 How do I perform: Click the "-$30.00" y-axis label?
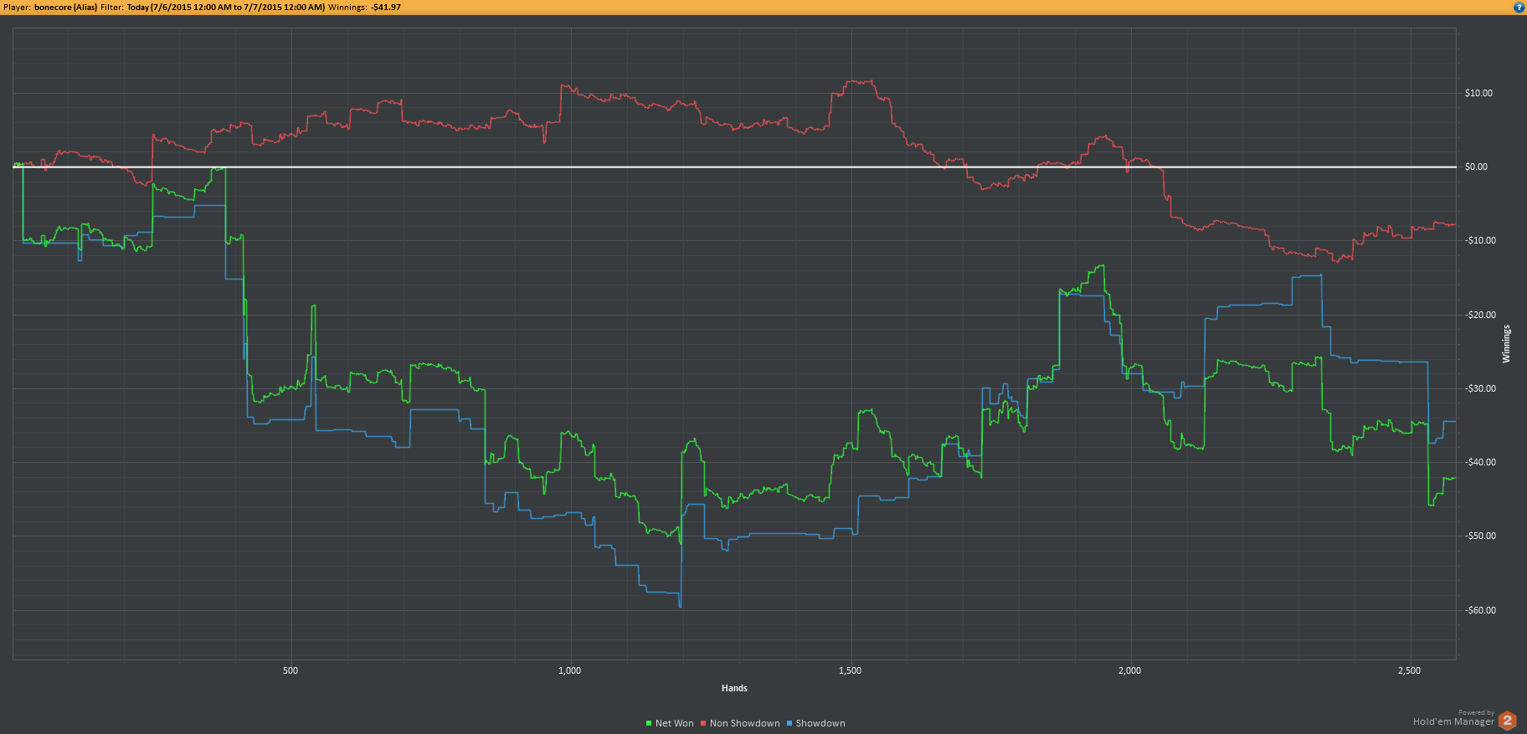(1480, 388)
